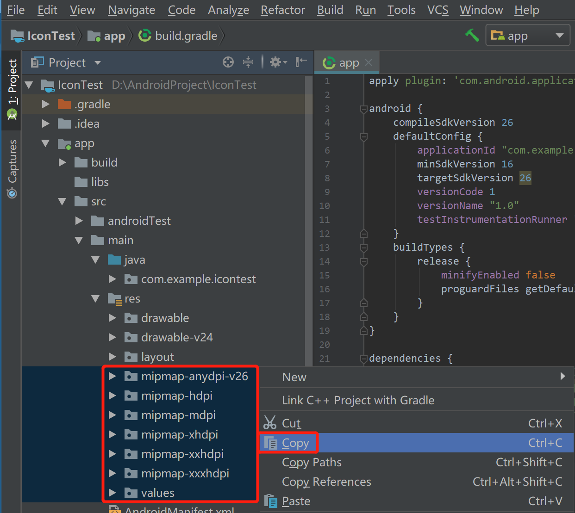575x513 pixels.
Task: Open the File menu
Action: pos(16,10)
